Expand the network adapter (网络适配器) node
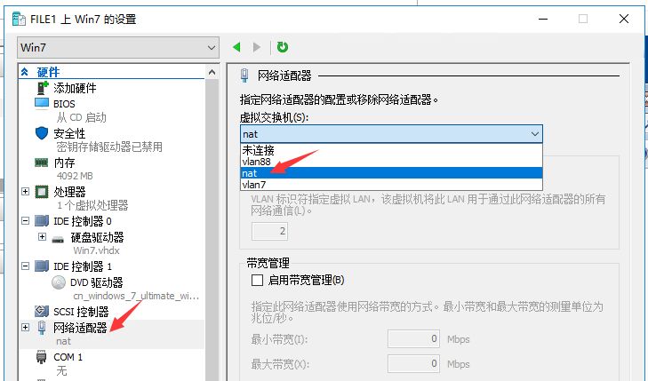The image size is (648, 381). click(x=25, y=328)
